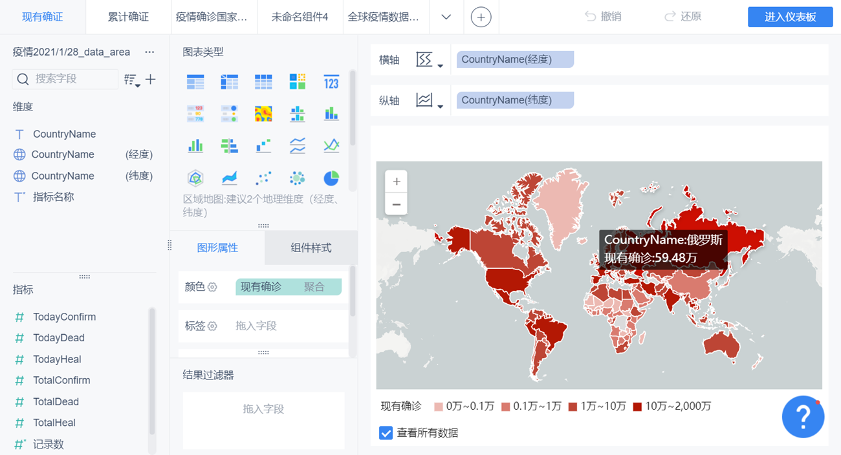
Task: Select the cross table chart type
Action: [230, 81]
